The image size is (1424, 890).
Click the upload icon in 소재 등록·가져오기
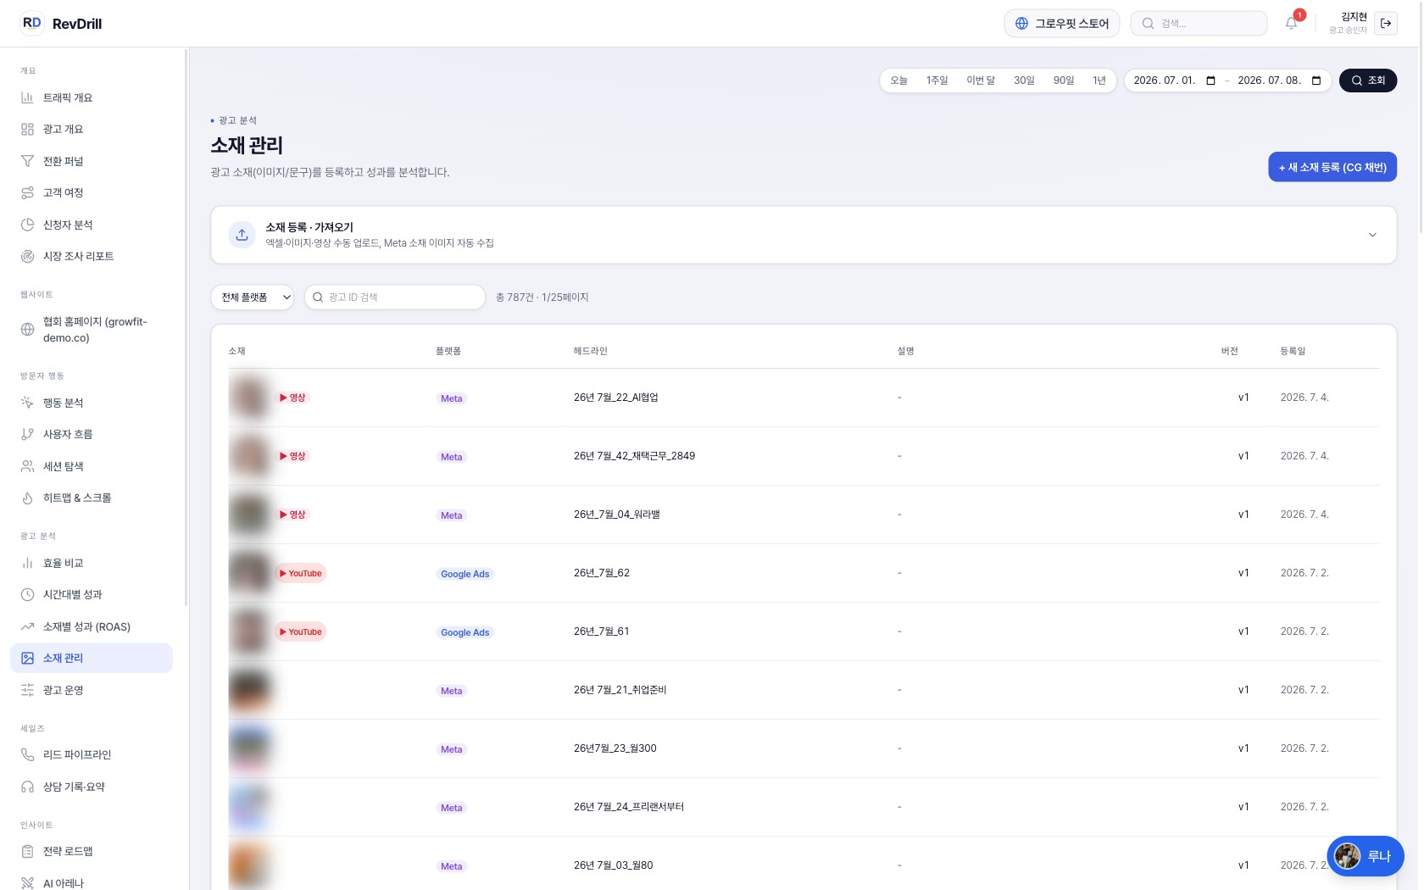(242, 235)
